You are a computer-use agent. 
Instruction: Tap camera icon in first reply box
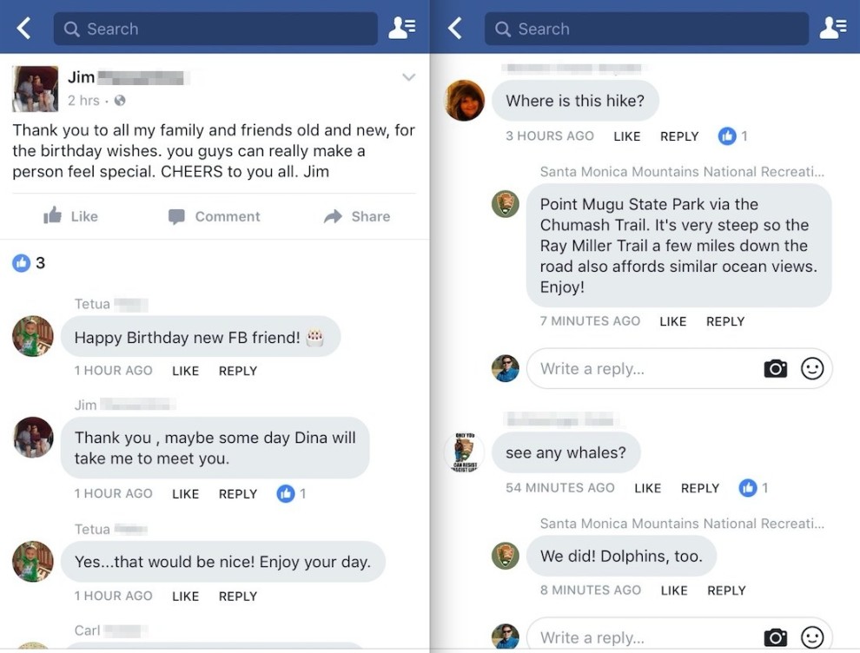coord(775,369)
